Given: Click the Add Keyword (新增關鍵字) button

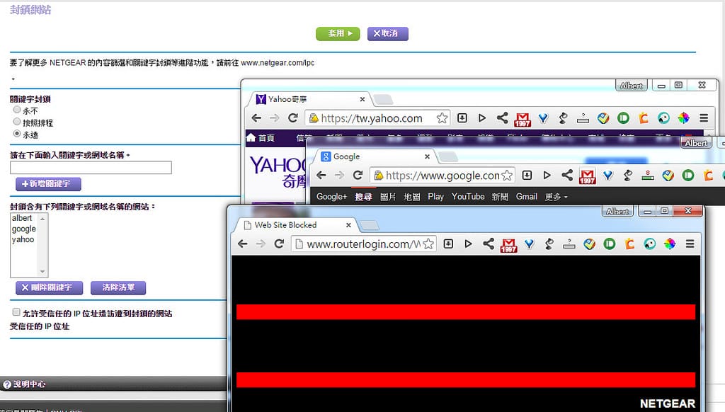Looking at the screenshot, I should click(48, 183).
